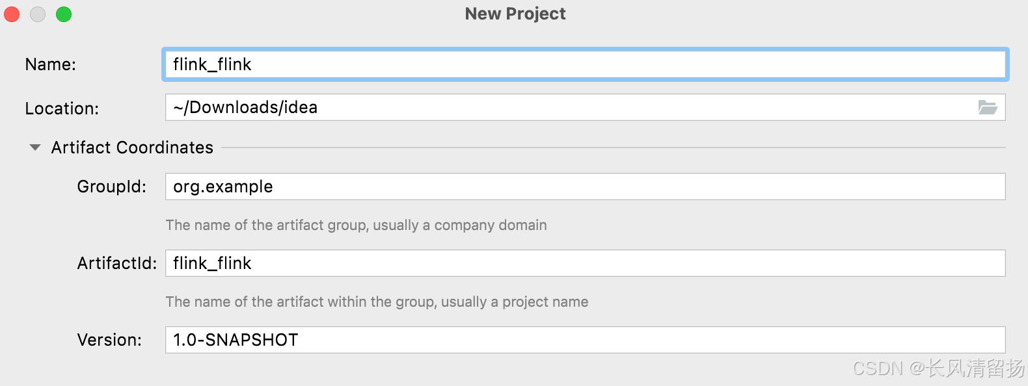Click the CSDN watermark text
This screenshot has height=386, width=1028.
point(938,368)
